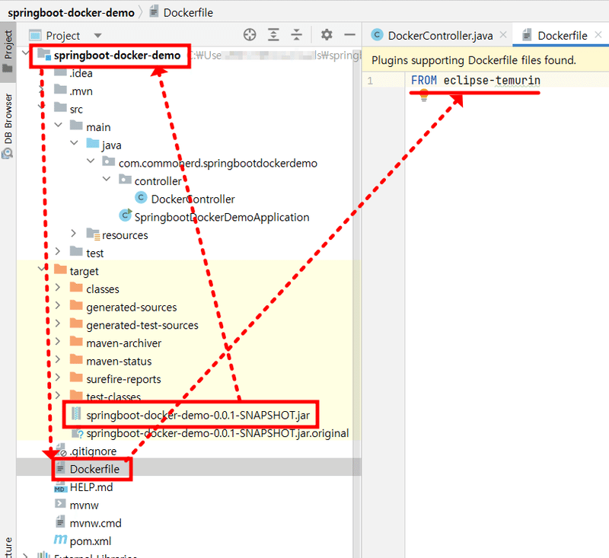Select the classes folder
The image size is (609, 558).
[103, 289]
